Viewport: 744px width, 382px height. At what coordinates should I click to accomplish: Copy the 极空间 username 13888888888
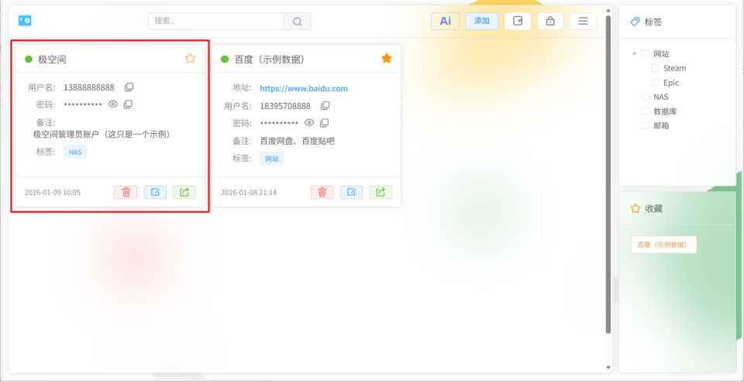click(129, 87)
